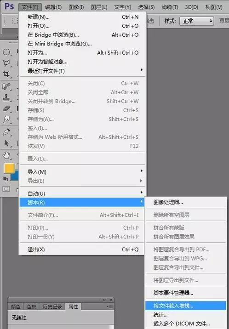Image resolution: width=229 pixels, height=329 pixels.
Task: Select the Path Selection arrow tool
Action: tap(6, 143)
